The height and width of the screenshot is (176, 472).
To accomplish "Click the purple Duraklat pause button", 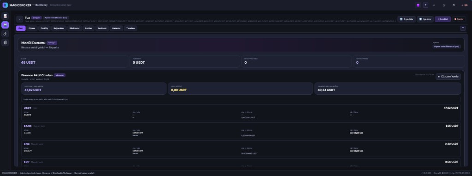I will pos(443,19).
